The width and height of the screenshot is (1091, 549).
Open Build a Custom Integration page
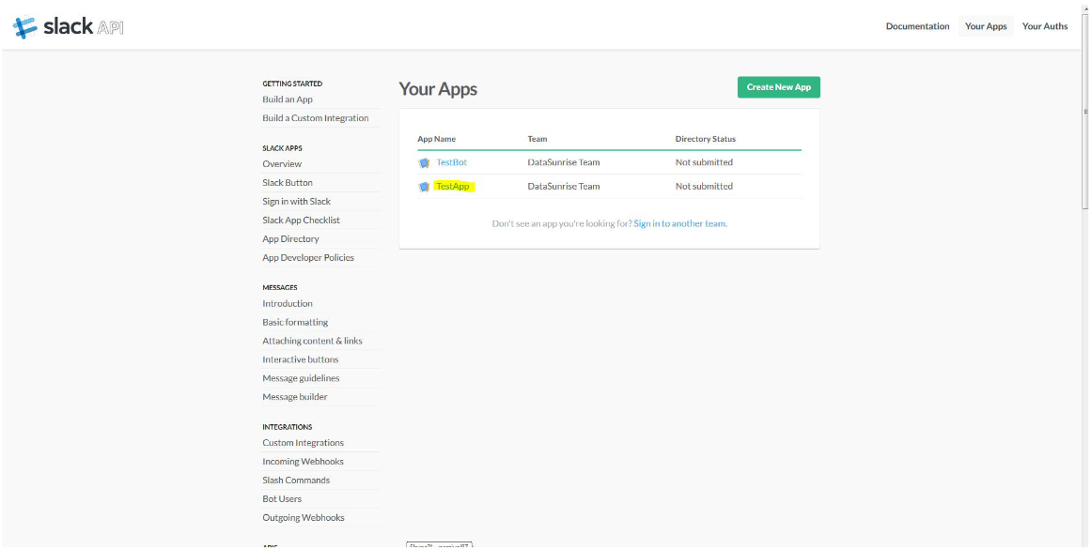[315, 118]
